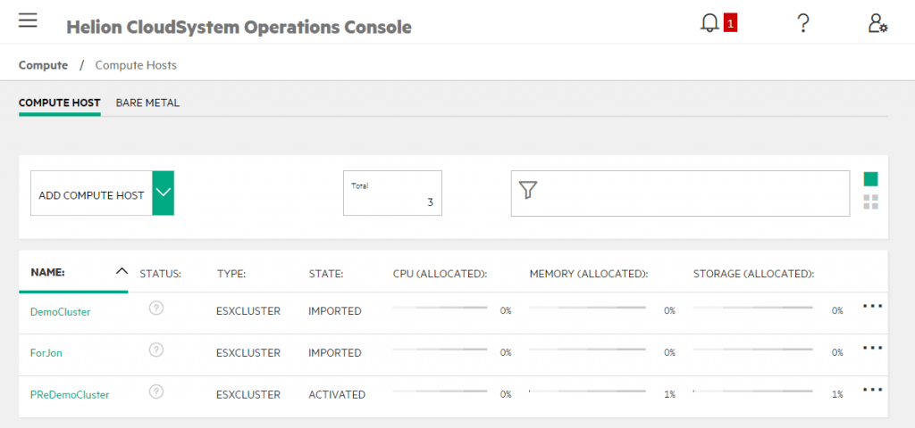Click ESXCLUSTER type in PReDemoCluster row

(248, 395)
